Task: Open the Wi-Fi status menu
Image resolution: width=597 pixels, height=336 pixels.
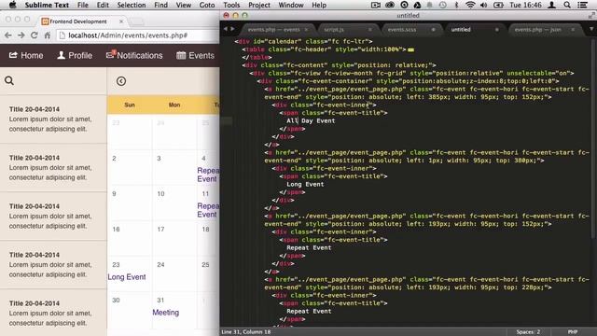Action: (470, 5)
